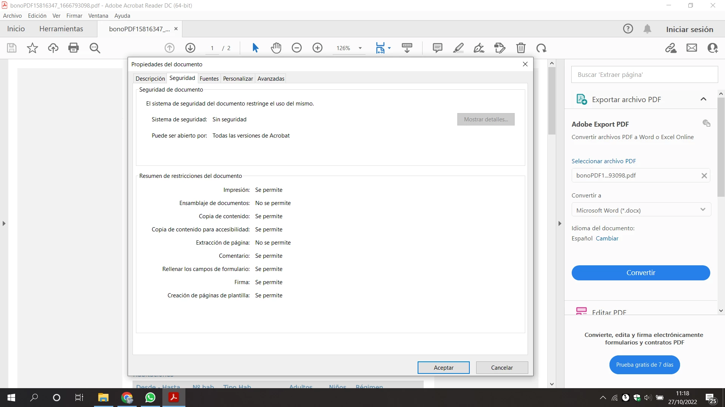Go to next page arrow
The height and width of the screenshot is (407, 725).
click(x=190, y=48)
